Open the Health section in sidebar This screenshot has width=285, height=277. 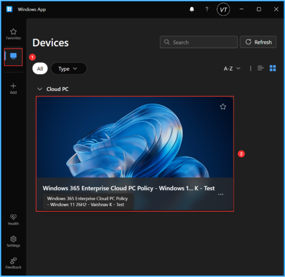tap(13, 220)
